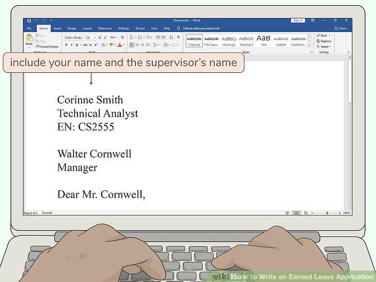This screenshot has width=376, height=282.
Task: Click the Borders icon
Action: 173,45
